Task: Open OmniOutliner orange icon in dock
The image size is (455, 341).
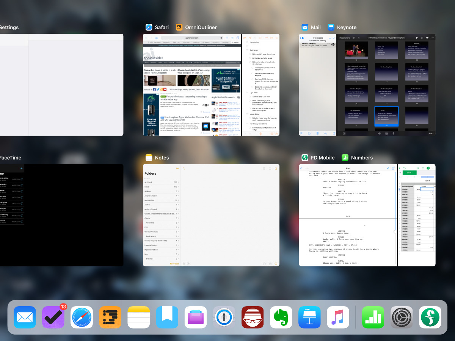Action: click(110, 317)
